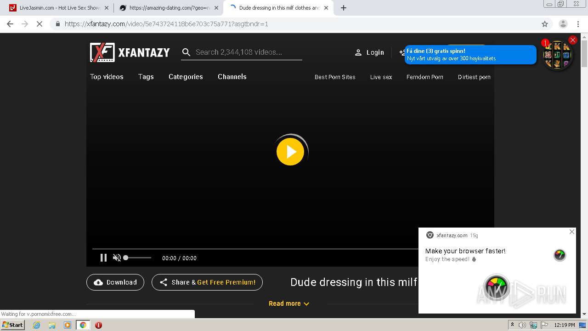The width and height of the screenshot is (588, 331).
Task: Open the file explorer taskbar icon
Action: 52,325
